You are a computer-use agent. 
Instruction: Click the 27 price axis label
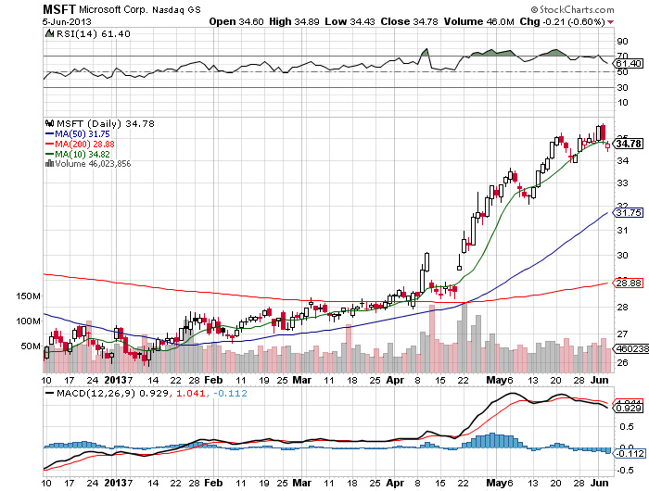tap(622, 334)
